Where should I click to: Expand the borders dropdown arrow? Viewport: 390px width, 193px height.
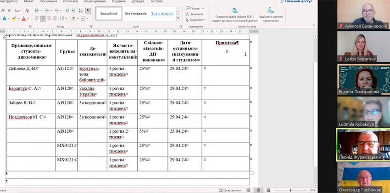tap(87, 19)
